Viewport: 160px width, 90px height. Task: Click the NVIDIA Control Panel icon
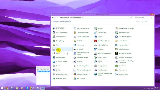tap(116, 53)
